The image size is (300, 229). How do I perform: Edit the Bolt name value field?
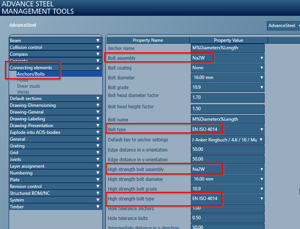(x=228, y=120)
